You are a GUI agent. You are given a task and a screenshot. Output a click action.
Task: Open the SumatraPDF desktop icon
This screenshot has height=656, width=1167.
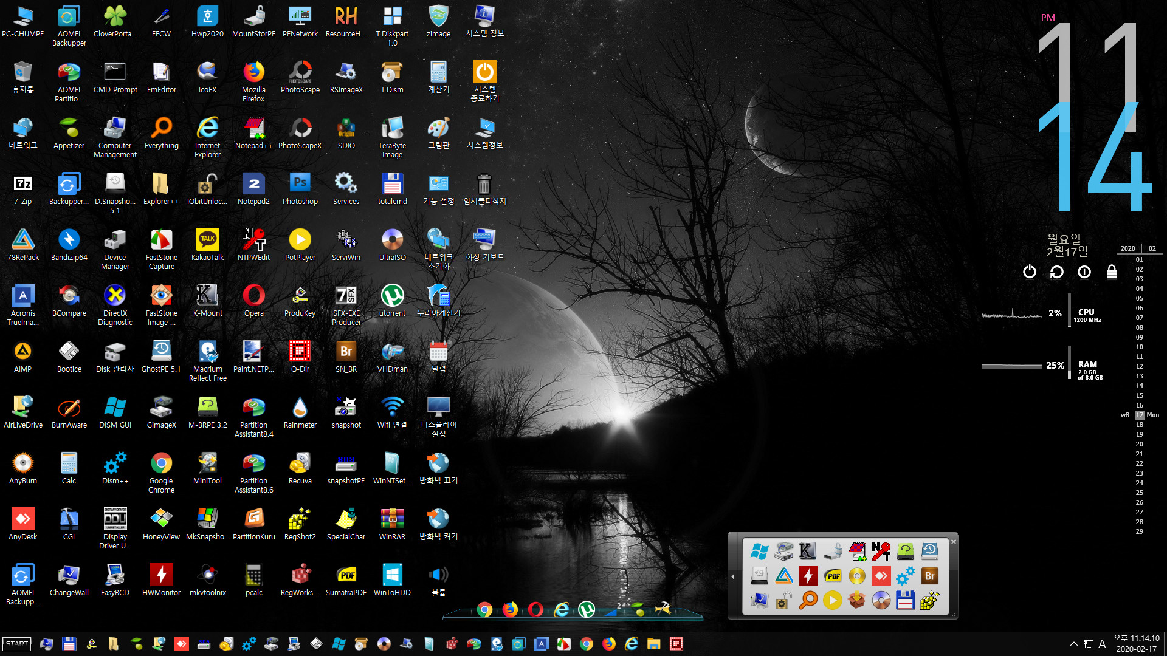tap(346, 580)
